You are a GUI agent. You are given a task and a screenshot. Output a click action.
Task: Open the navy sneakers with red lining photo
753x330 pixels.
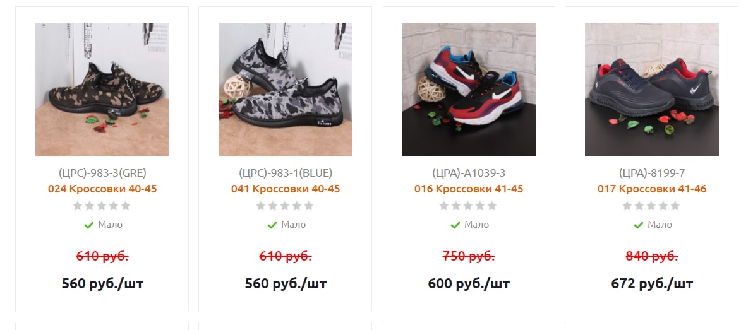pos(652,89)
